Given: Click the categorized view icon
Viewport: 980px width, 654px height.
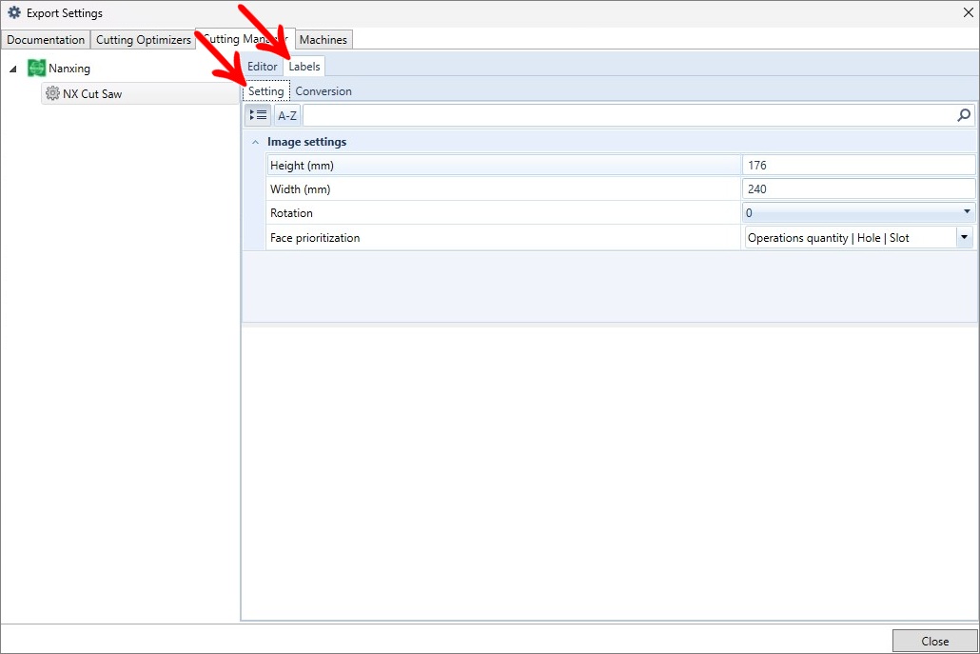Looking at the screenshot, I should tap(258, 115).
